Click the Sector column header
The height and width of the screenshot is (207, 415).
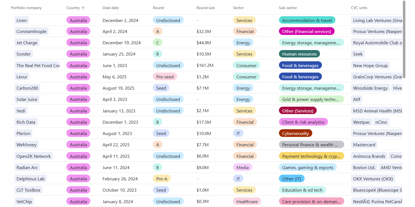click(x=238, y=8)
